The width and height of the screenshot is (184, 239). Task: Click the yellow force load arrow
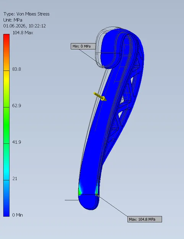pyautogui.click(x=100, y=97)
